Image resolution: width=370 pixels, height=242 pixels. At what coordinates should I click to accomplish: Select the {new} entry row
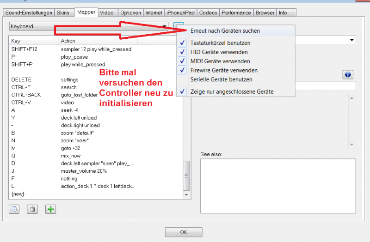tap(96, 194)
